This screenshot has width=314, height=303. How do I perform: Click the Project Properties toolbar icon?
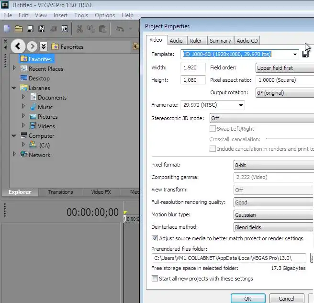[x=65, y=29]
